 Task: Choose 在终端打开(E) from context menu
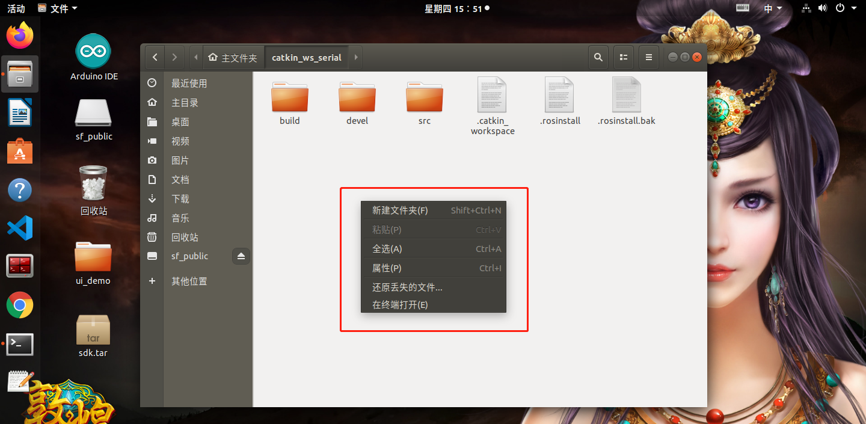pos(434,305)
